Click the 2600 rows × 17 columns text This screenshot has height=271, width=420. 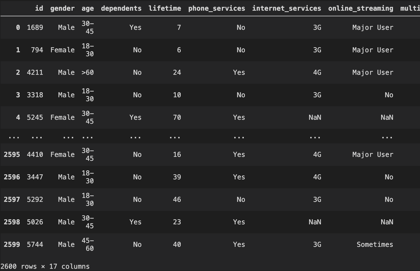click(x=45, y=266)
